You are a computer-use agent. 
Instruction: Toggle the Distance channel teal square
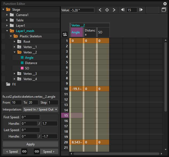click(x=22, y=63)
